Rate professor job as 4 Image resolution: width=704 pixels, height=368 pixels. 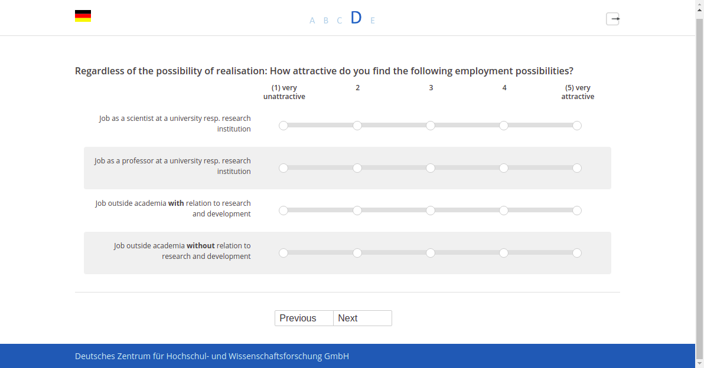click(x=504, y=168)
